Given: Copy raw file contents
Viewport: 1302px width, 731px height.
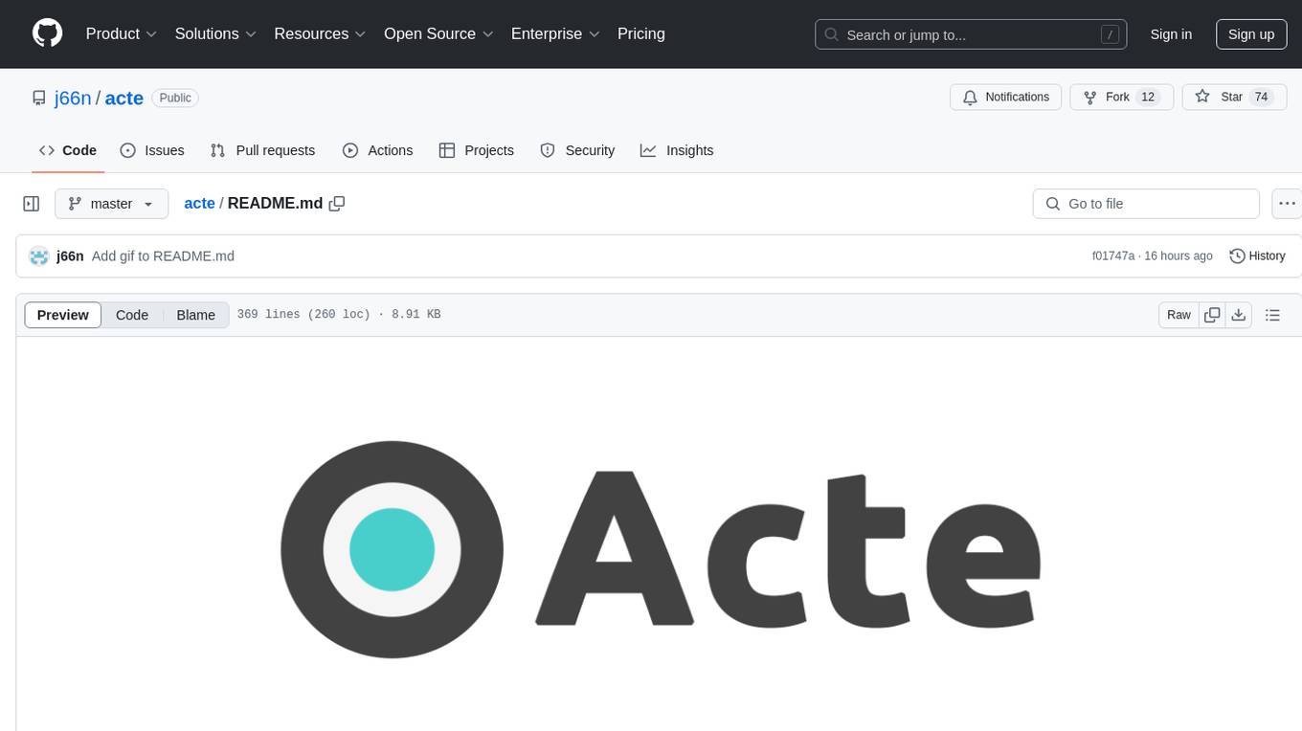Looking at the screenshot, I should pyautogui.click(x=1212, y=315).
